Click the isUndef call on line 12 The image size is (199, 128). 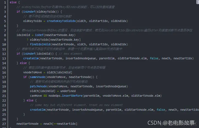click(29, 54)
